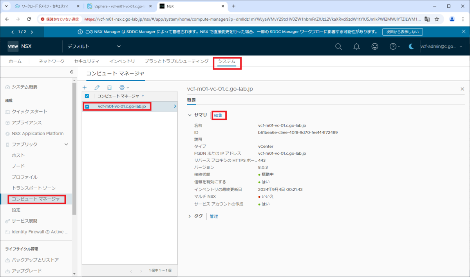470x277 pixels.
Task: Open ノード under ファブリック
Action: 18,166
